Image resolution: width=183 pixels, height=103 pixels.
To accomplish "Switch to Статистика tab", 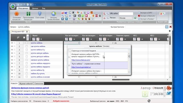I will click(x=39, y=84).
